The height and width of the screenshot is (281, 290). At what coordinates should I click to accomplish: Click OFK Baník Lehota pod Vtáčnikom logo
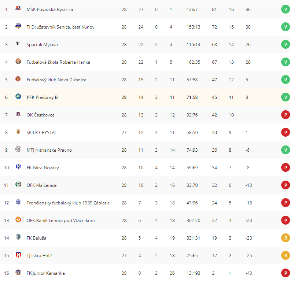click(x=18, y=219)
